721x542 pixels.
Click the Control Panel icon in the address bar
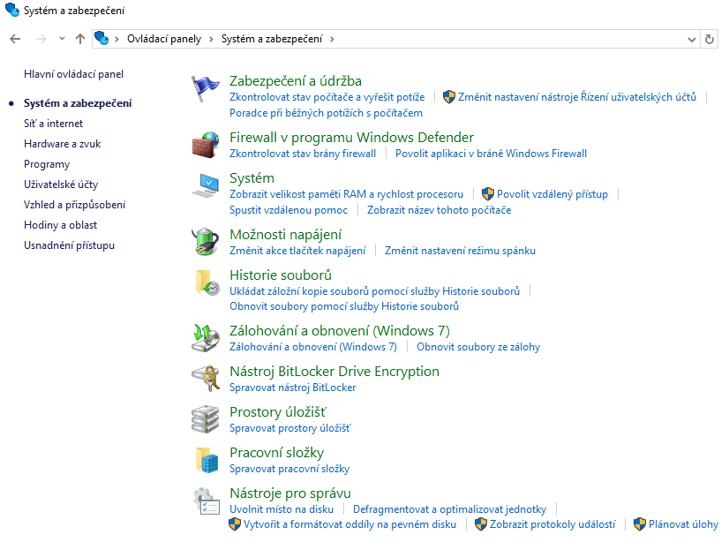101,39
